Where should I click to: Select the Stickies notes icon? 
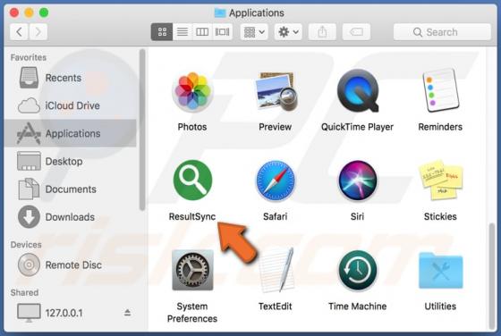tap(440, 180)
